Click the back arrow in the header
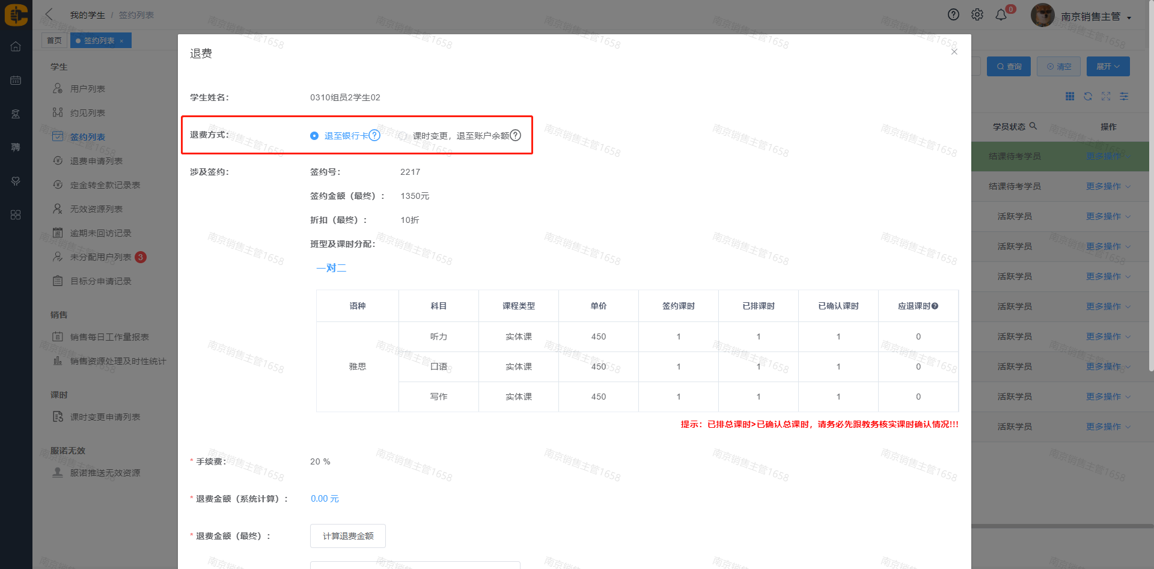This screenshot has height=569, width=1154. [49, 14]
